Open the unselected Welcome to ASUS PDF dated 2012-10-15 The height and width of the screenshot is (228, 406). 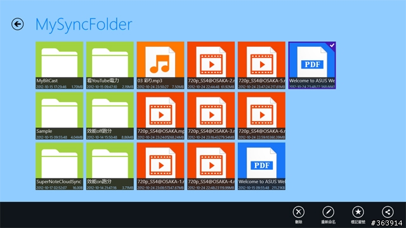tap(261, 166)
